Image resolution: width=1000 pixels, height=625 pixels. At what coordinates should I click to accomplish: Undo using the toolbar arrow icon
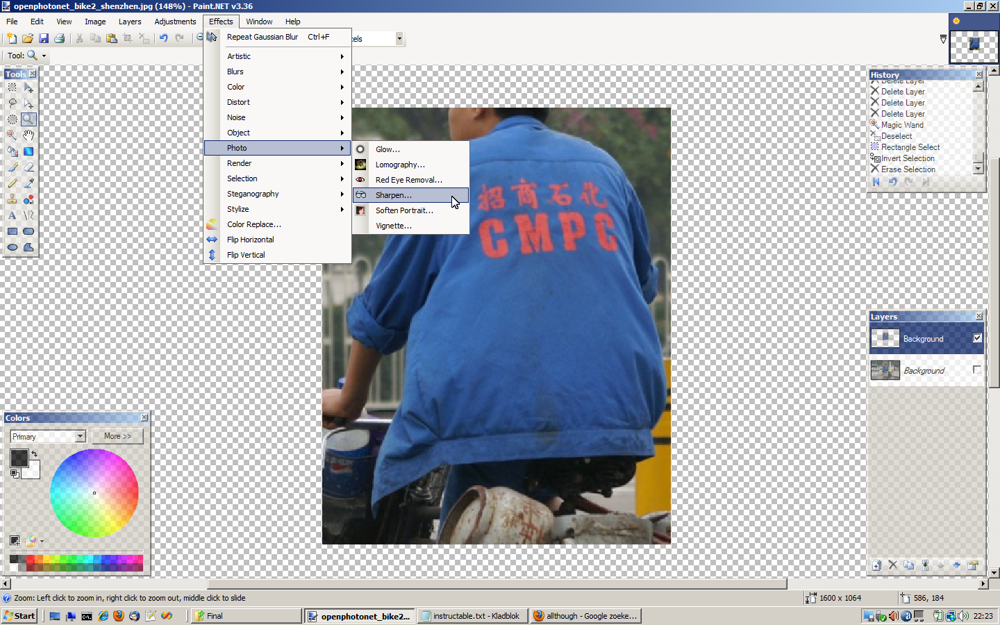point(162,38)
